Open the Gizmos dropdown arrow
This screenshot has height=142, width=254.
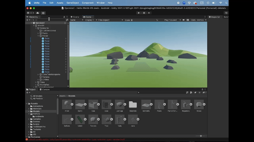[206, 20]
